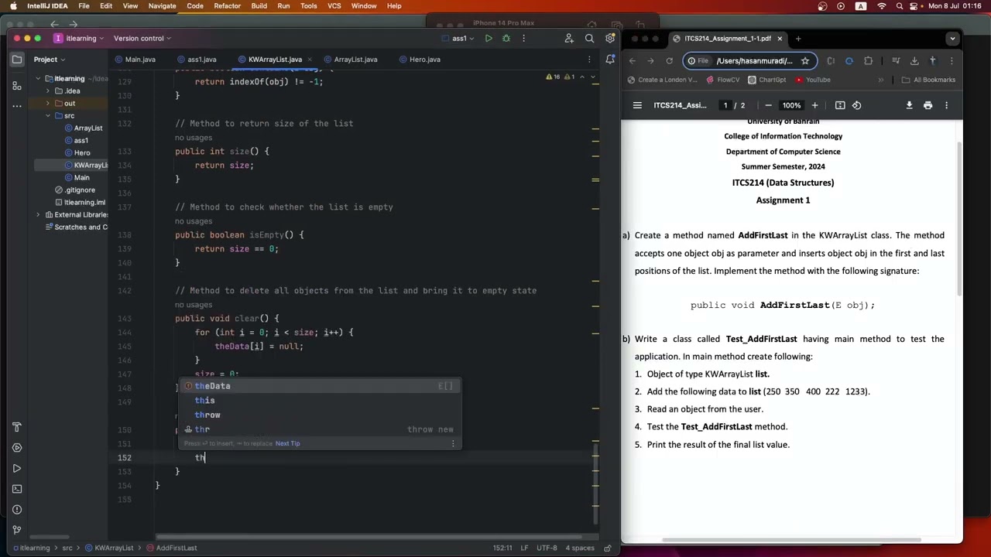Click Next Tip link in completion popup

[x=287, y=444]
